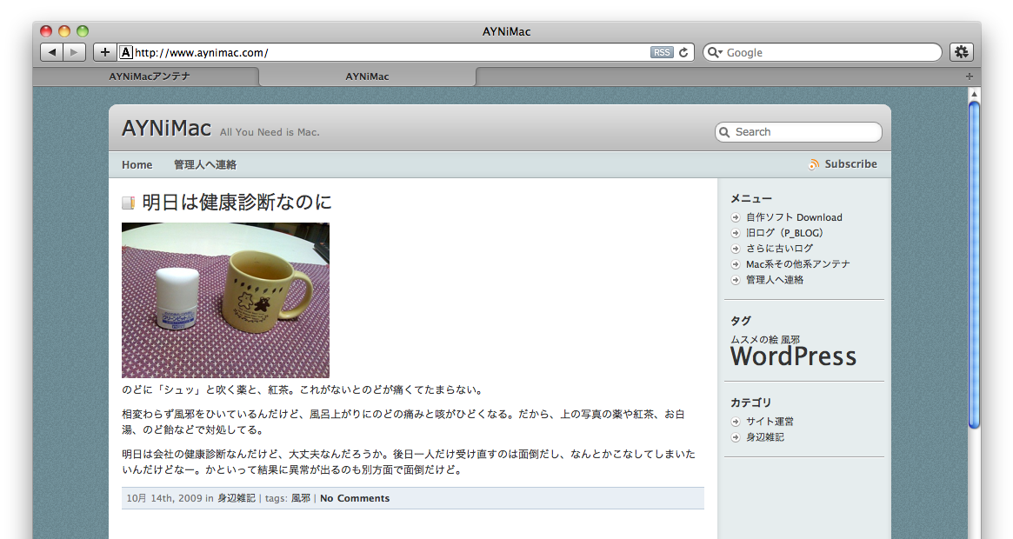Select the large WordPress tag
1013x539 pixels.
(793, 356)
